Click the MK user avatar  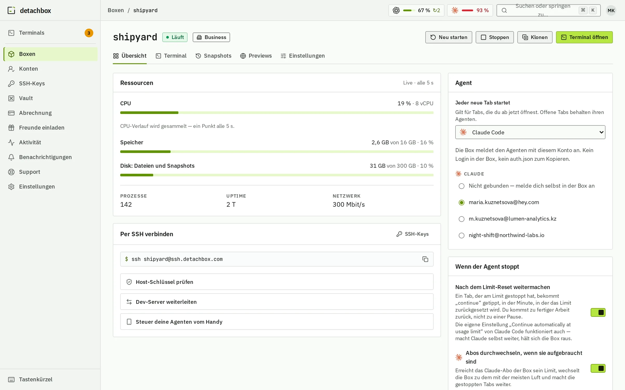611,10
